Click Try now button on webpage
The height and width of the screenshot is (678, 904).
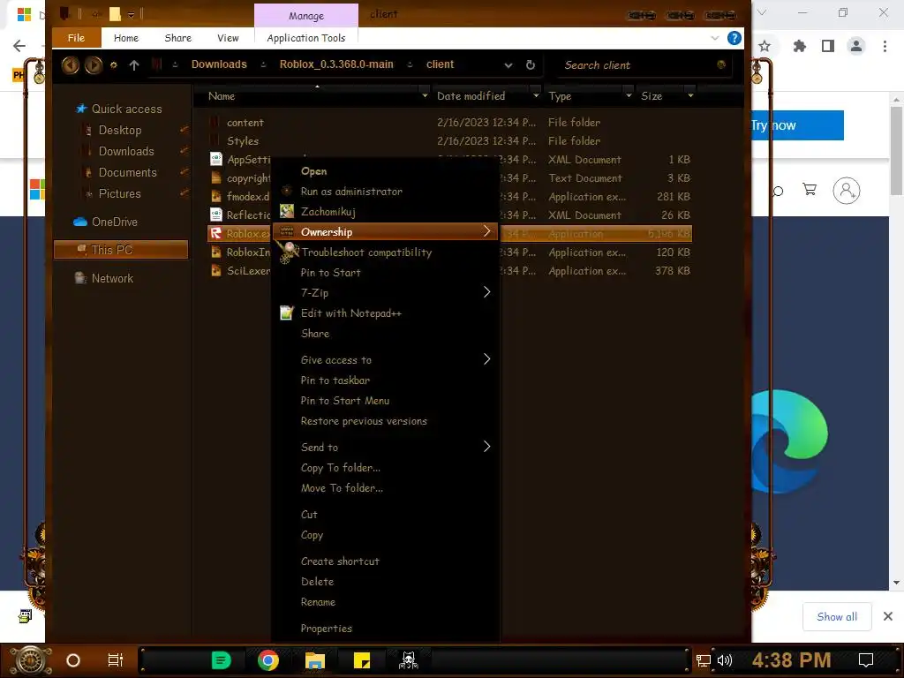click(x=797, y=125)
